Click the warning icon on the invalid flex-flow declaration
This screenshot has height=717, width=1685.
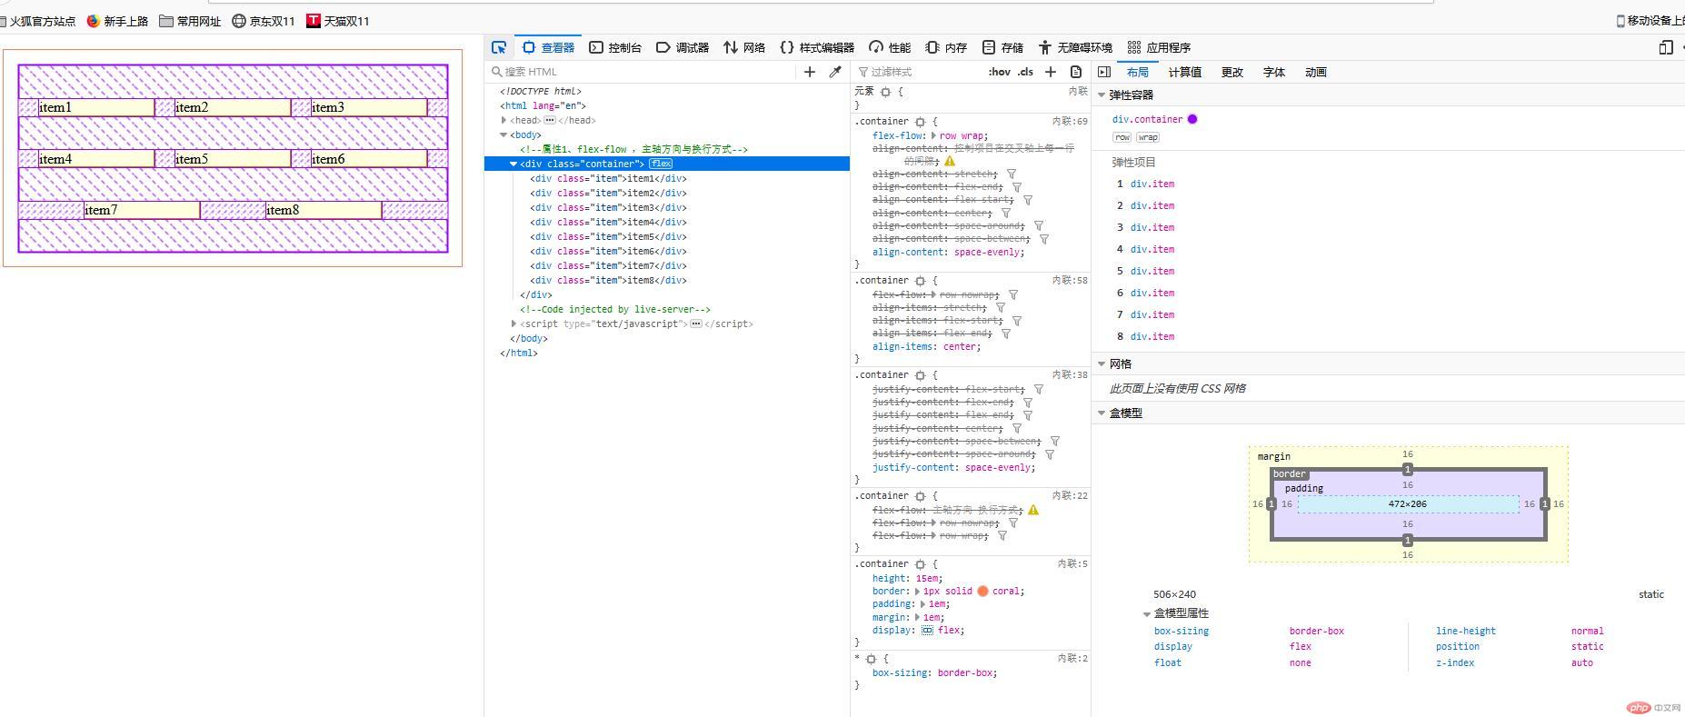click(x=1033, y=510)
